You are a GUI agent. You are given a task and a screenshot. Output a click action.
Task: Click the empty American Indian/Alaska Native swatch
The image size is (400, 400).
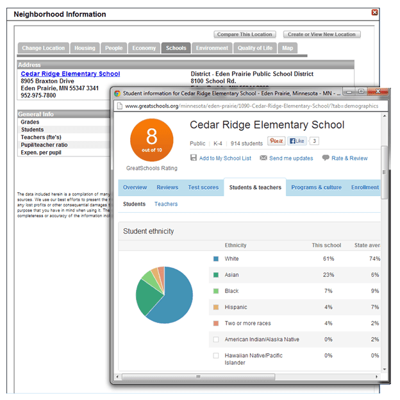[216, 339]
